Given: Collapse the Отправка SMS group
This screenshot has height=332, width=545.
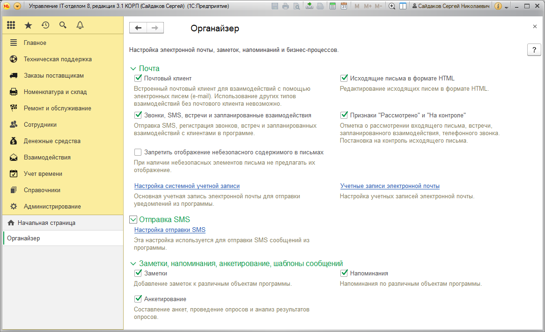Looking at the screenshot, I should point(133,219).
